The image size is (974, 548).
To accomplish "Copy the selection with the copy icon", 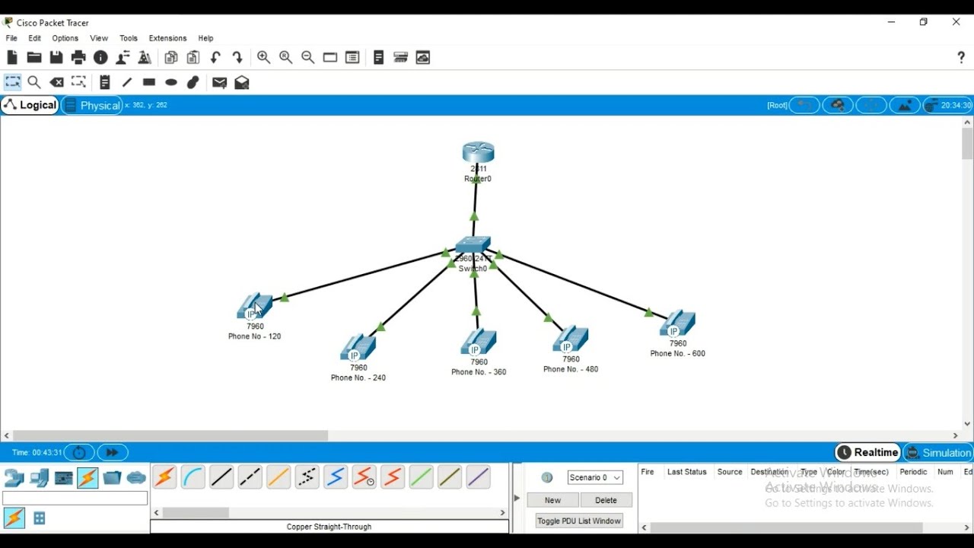I will pos(171,58).
